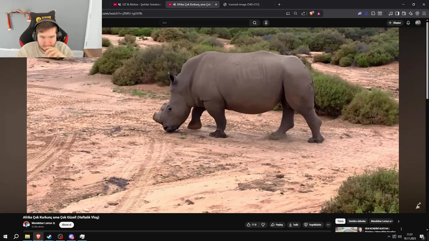Open the Brave VPN shield icon

coord(417,13)
